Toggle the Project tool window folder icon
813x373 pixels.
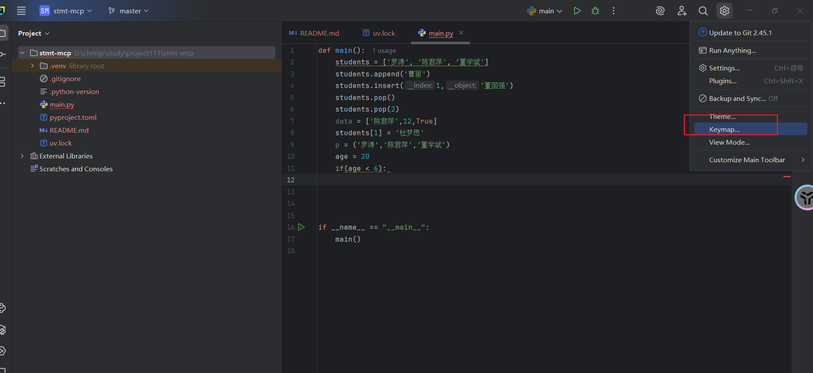(3, 33)
